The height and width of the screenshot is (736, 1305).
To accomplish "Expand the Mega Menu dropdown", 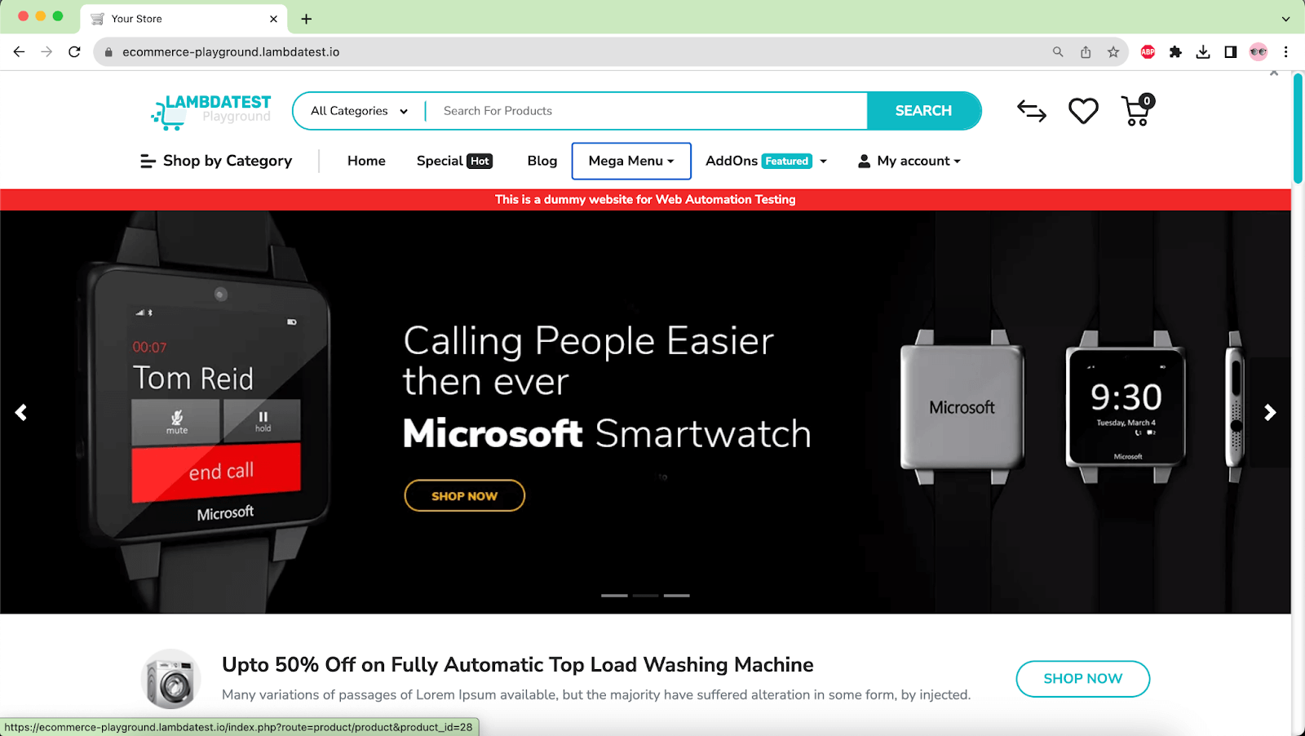I will [631, 162].
